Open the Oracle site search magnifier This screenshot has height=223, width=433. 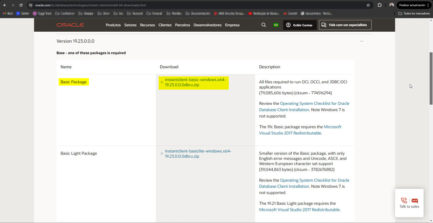264,25
